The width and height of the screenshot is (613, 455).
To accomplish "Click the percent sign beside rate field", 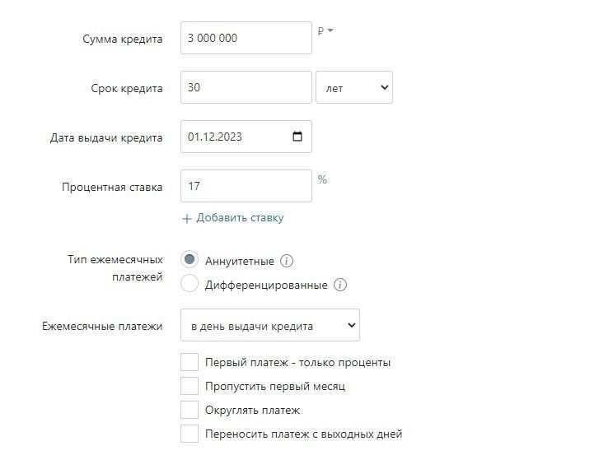I will pos(322,179).
